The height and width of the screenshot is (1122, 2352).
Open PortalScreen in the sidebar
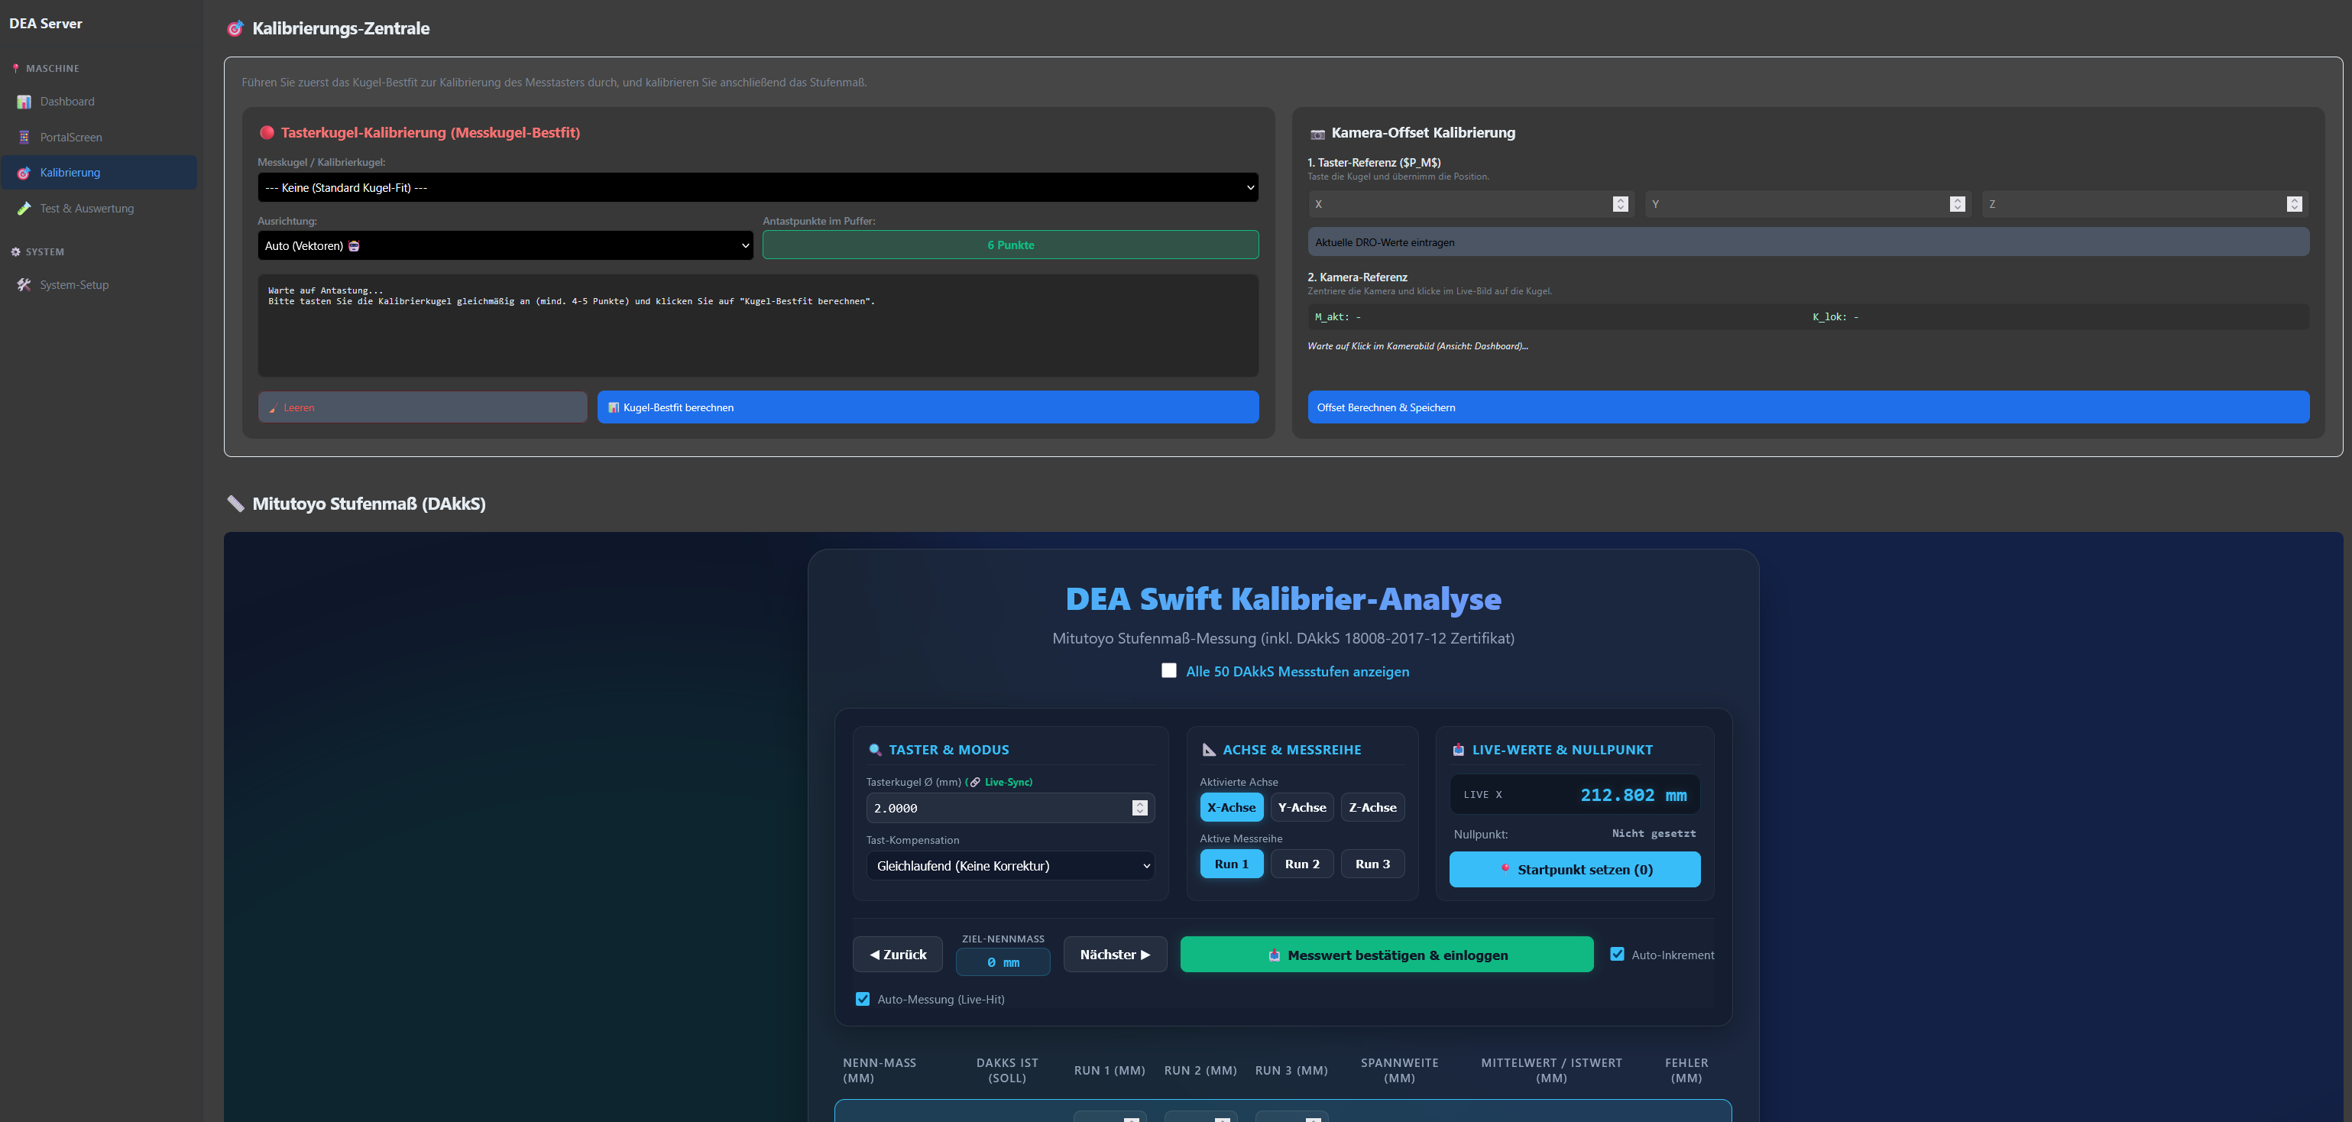pyautogui.click(x=99, y=137)
